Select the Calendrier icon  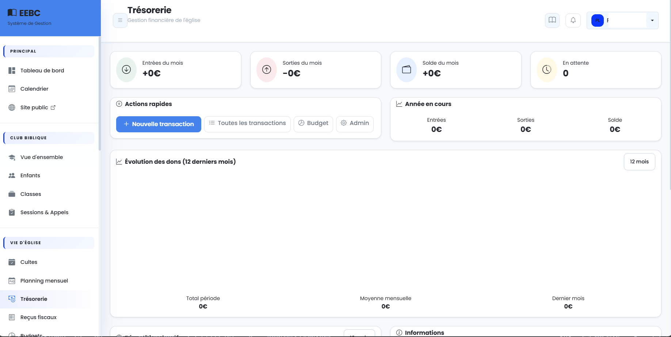pyautogui.click(x=11, y=89)
